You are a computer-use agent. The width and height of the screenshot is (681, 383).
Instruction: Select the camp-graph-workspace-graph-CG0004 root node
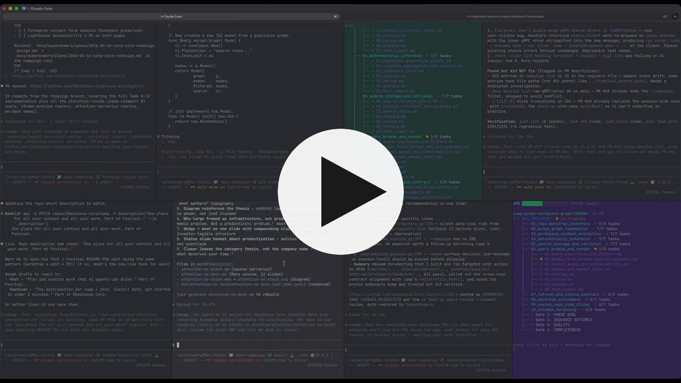549,214
